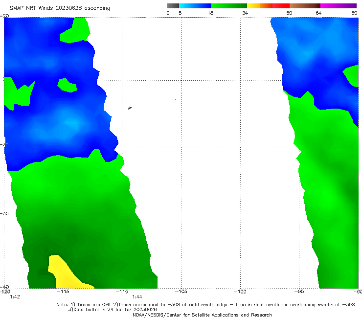Click the '34' color bar scale label
362x318 pixels.
pyautogui.click(x=245, y=13)
